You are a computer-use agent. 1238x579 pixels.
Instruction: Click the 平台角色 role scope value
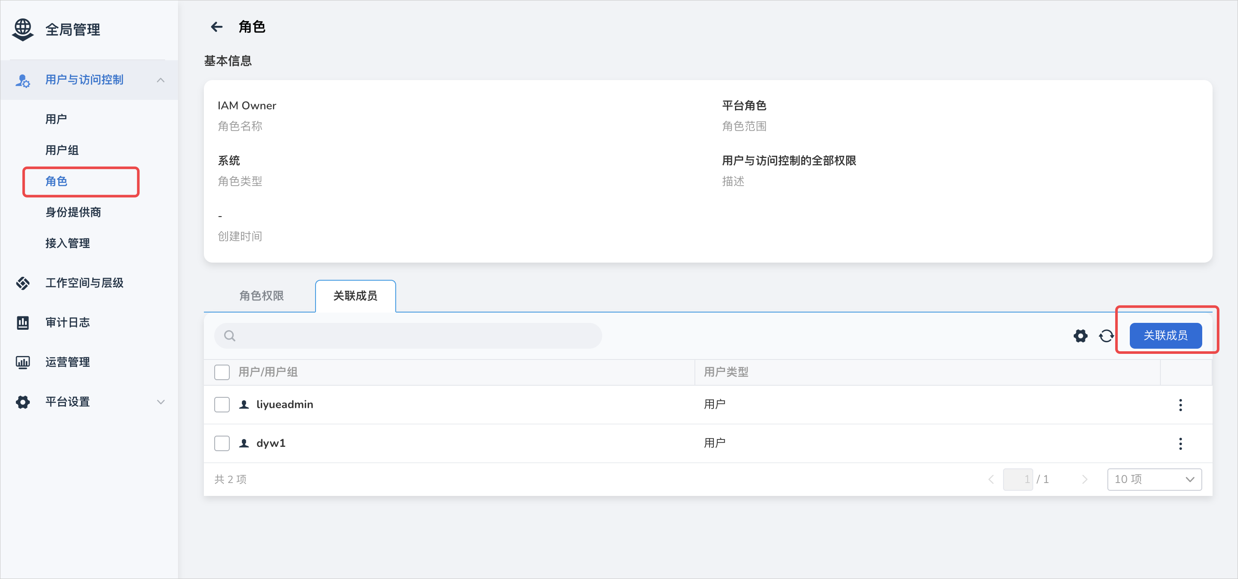[744, 105]
